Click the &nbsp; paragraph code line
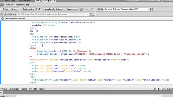 tap(43, 25)
